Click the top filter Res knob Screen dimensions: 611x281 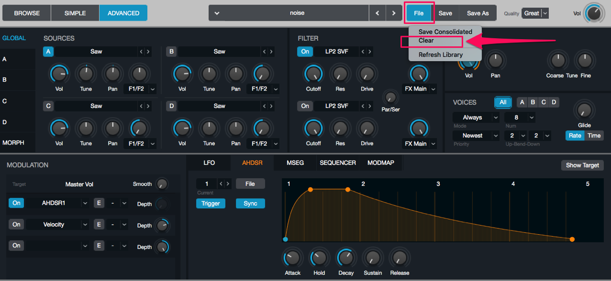[x=340, y=73]
